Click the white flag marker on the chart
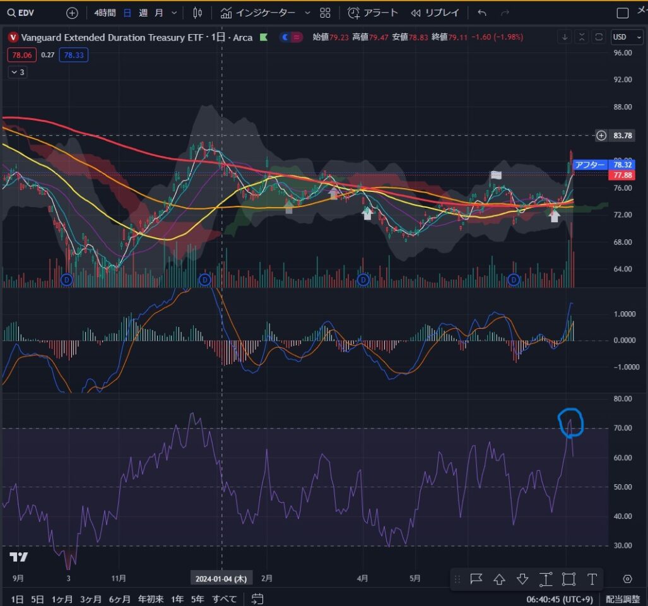The image size is (648, 606). click(x=496, y=175)
